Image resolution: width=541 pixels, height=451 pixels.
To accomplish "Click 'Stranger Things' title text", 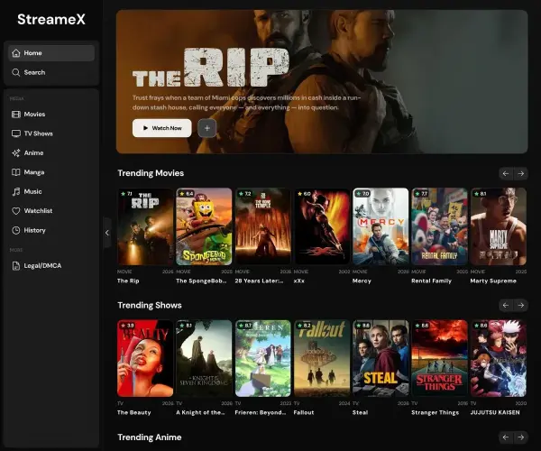I will coord(436,413).
